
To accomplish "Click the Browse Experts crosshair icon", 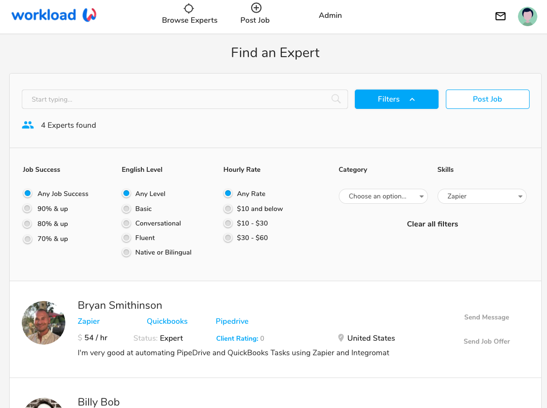I will pos(189,8).
